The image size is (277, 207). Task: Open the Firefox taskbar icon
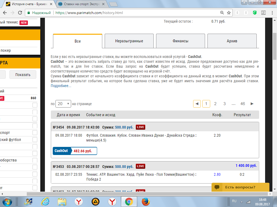pyautogui.click(x=146, y=202)
